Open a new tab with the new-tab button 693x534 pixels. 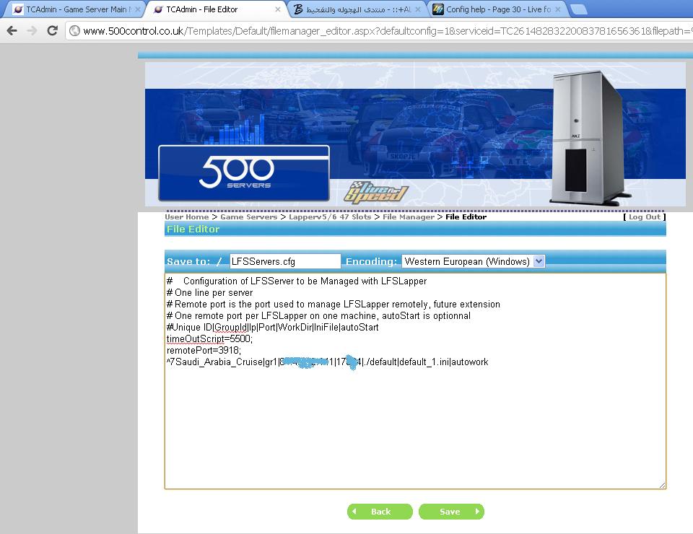(578, 9)
